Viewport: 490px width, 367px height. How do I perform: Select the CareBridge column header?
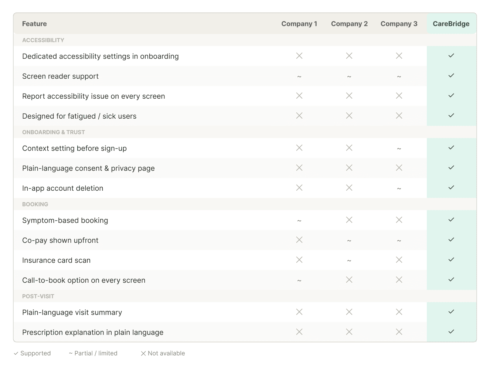[x=451, y=23]
